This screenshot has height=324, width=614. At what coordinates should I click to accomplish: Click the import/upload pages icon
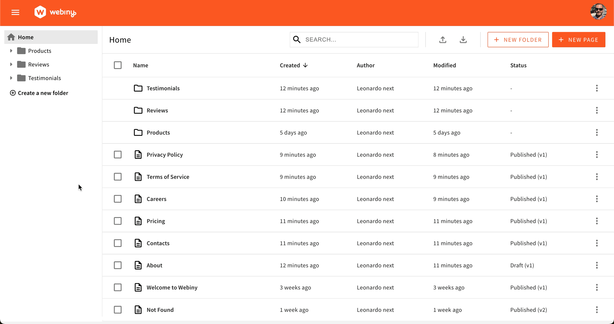click(x=443, y=40)
